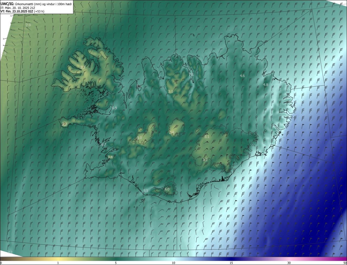Click the 6.7 value label on the west coast

coord(104,144)
